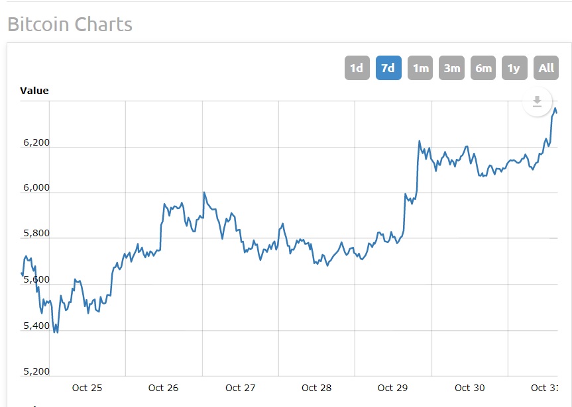View All-time bitcoin chart data
Image resolution: width=572 pixels, height=407 pixels.
click(546, 68)
